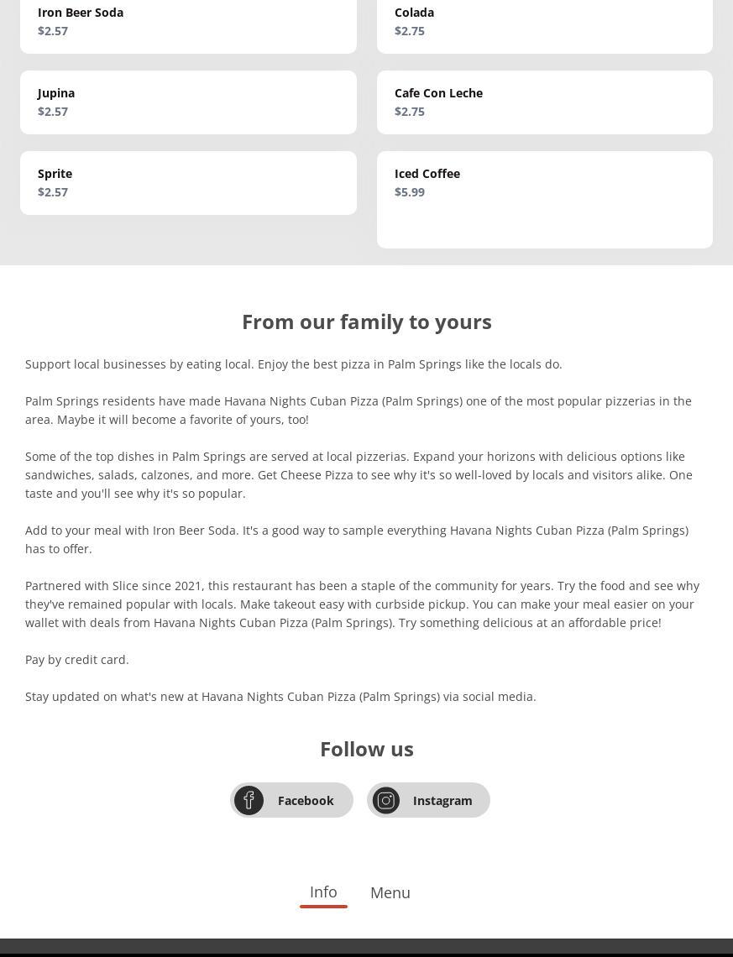
Task: Click the Cafe Con Leche $2.75 price
Action: coord(410,112)
